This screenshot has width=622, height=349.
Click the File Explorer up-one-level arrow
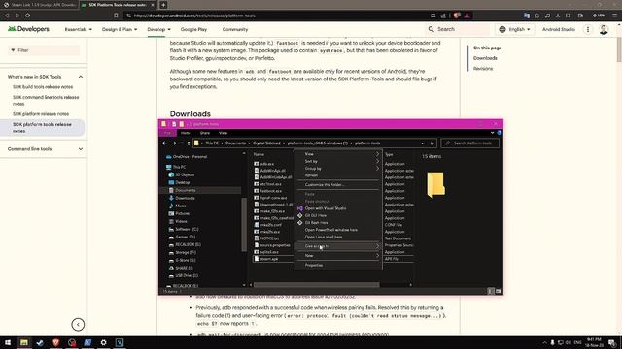pyautogui.click(x=189, y=143)
